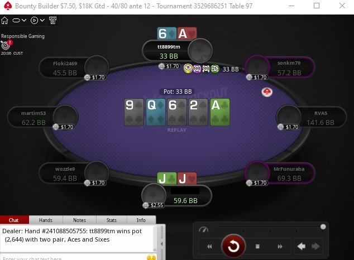Go to the previous hand arrow
This screenshot has height=260, width=354.
pyautogui.click(x=302, y=247)
